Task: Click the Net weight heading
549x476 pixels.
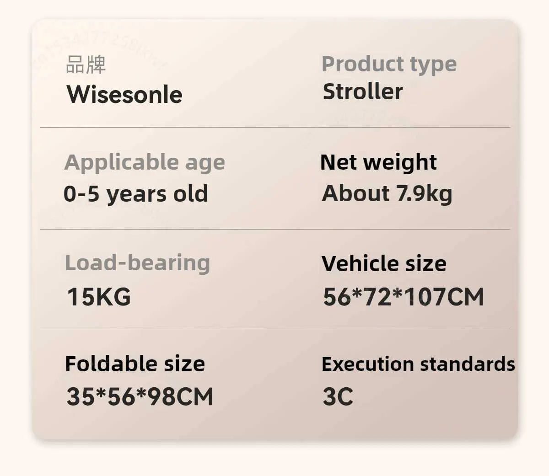Action: 378,162
